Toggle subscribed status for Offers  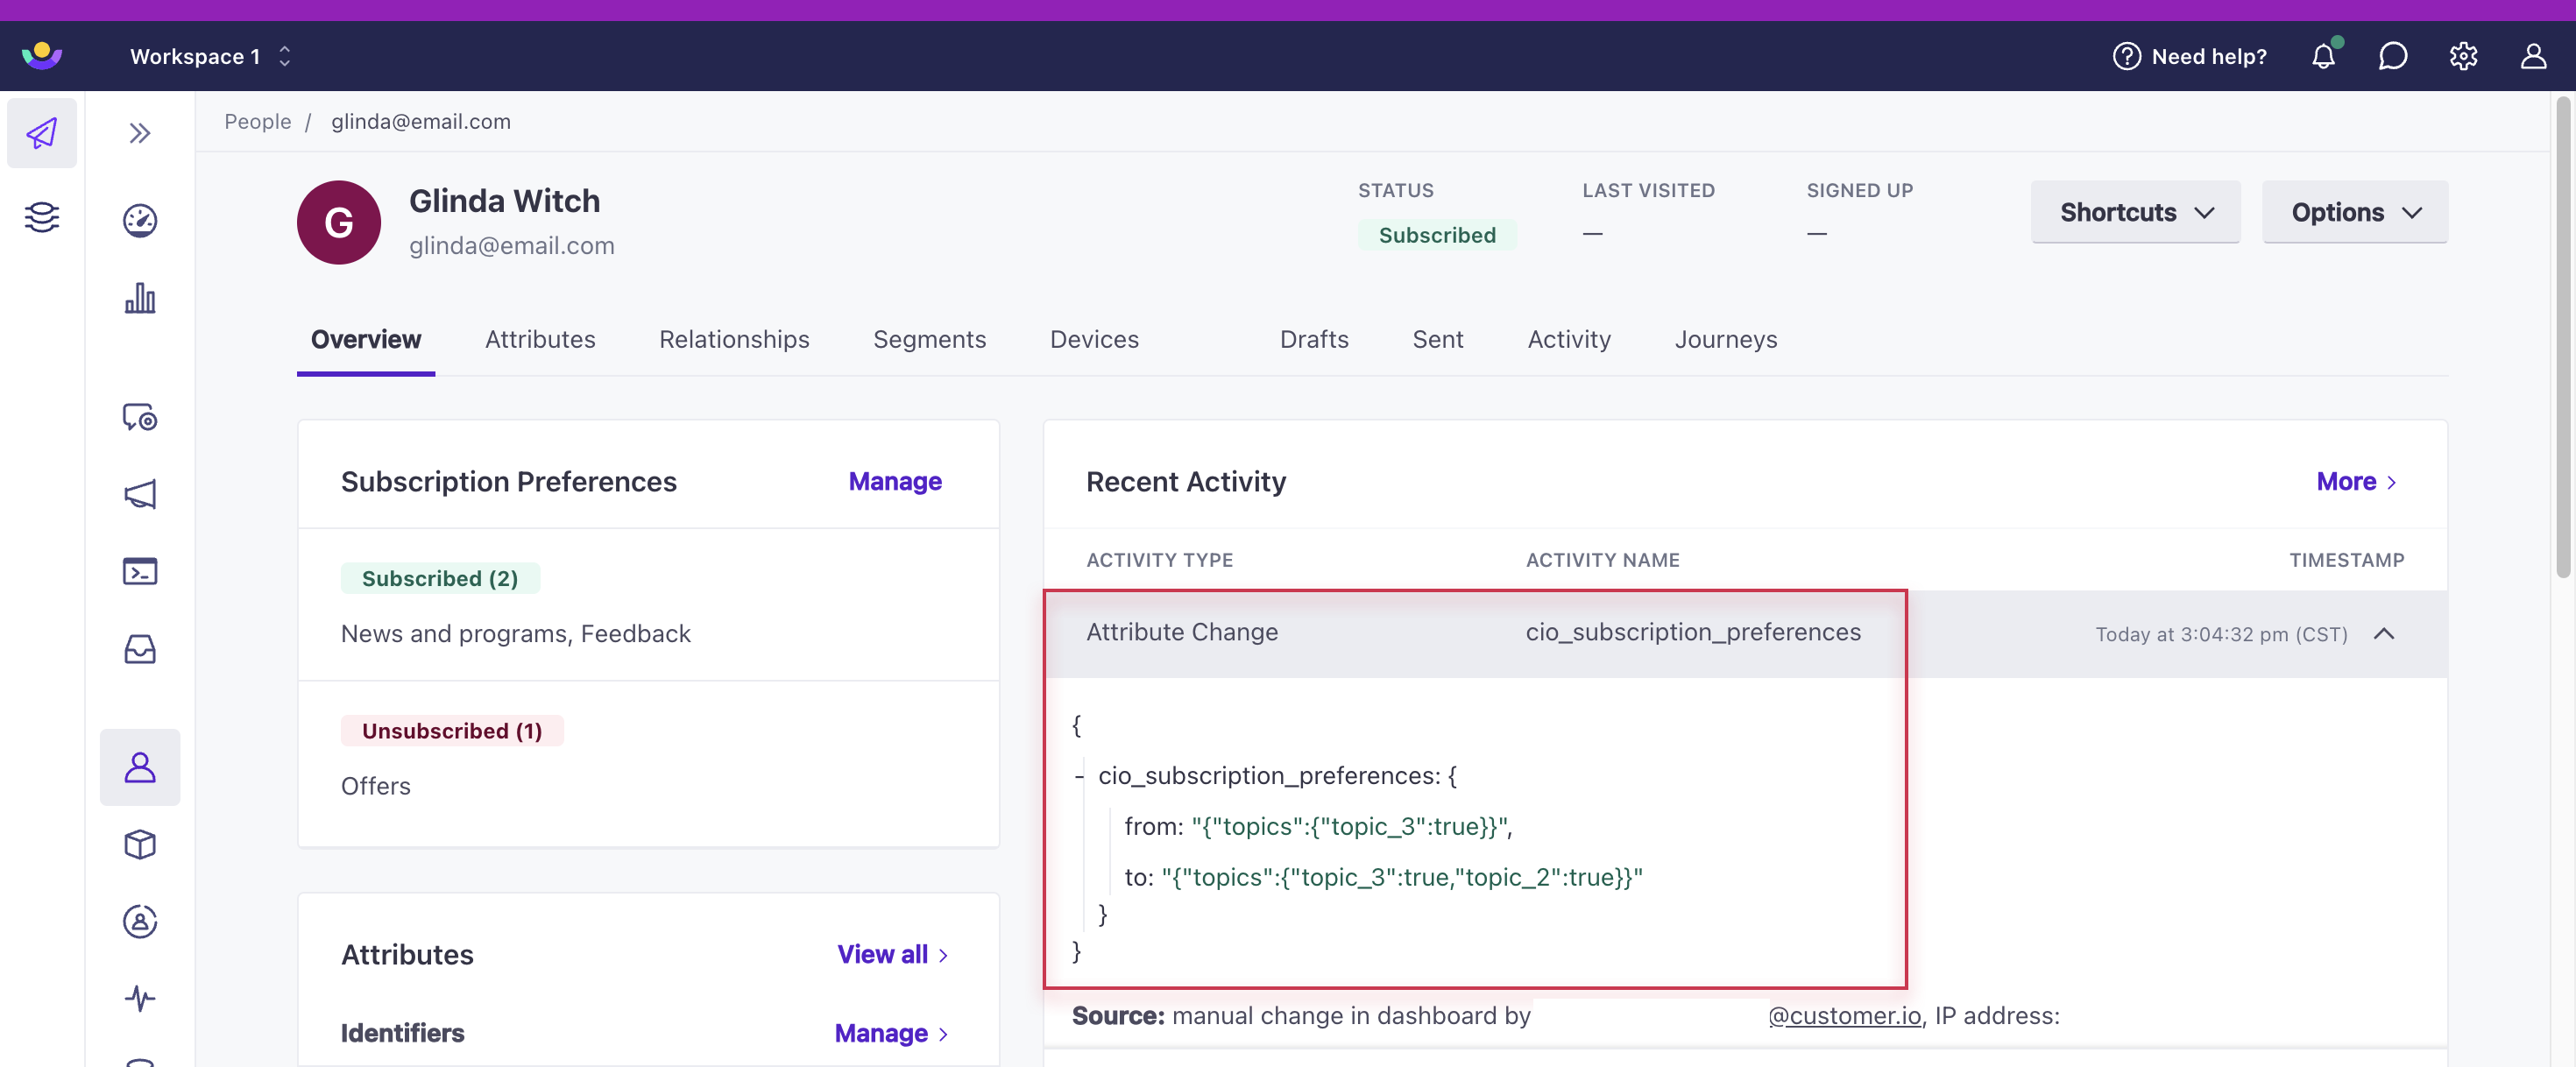click(376, 783)
